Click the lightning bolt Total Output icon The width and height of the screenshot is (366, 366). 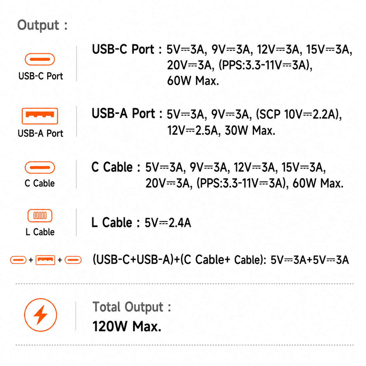40,315
